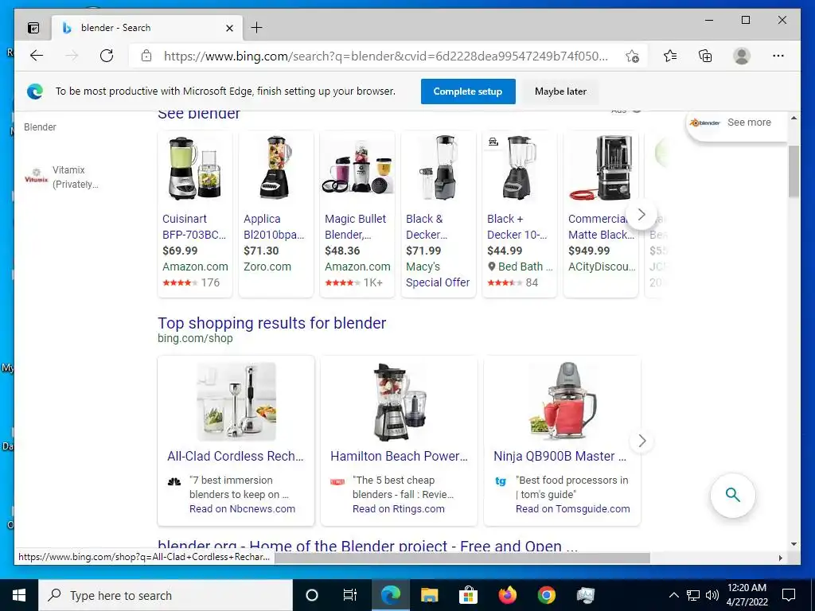Open Magic Bullet Blender product image
The image size is (815, 611).
tap(357, 167)
